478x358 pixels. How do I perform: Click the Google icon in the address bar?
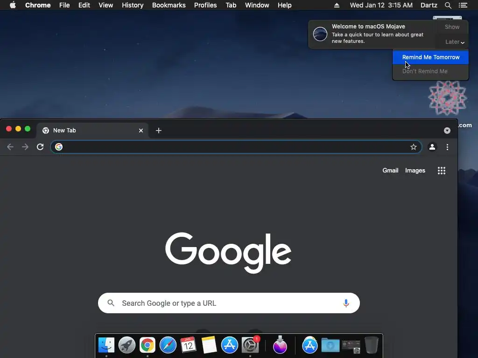59,147
